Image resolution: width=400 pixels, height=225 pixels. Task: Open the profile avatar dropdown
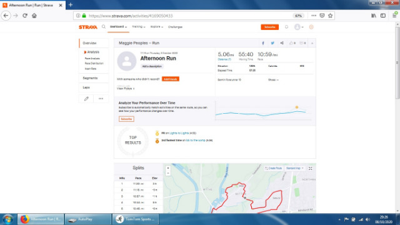tap(299, 27)
